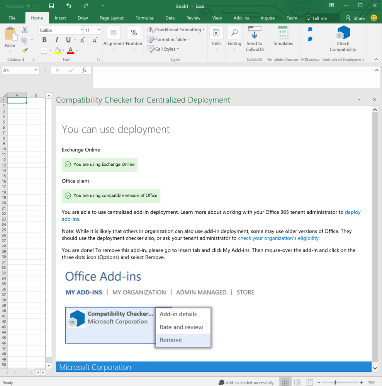Select the STORE tab

245,292
